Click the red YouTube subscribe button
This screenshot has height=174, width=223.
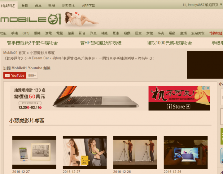(15, 76)
